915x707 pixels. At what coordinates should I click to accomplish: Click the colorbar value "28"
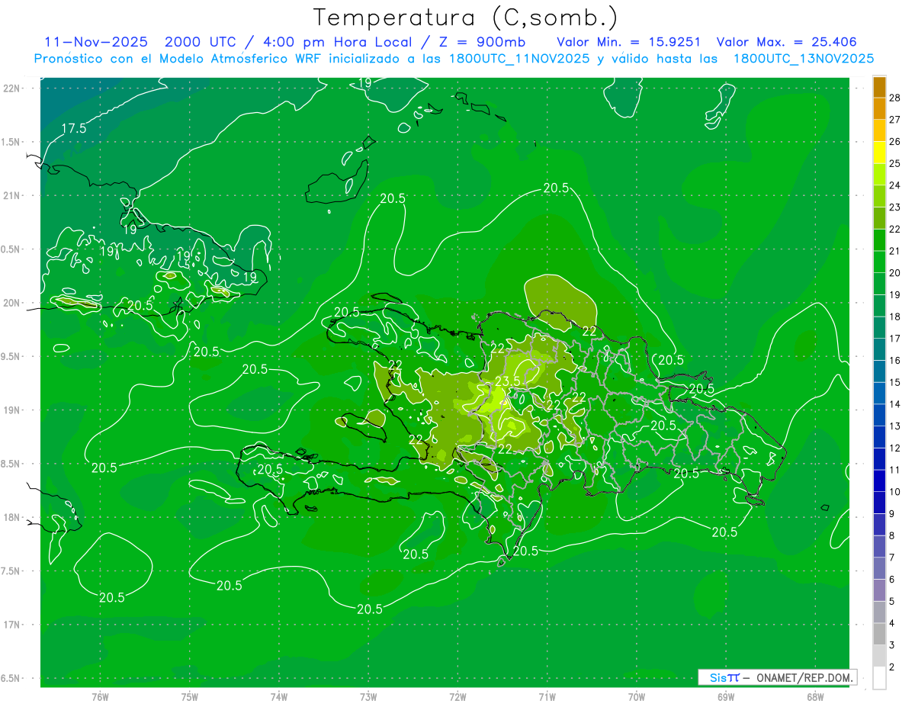[x=894, y=98]
